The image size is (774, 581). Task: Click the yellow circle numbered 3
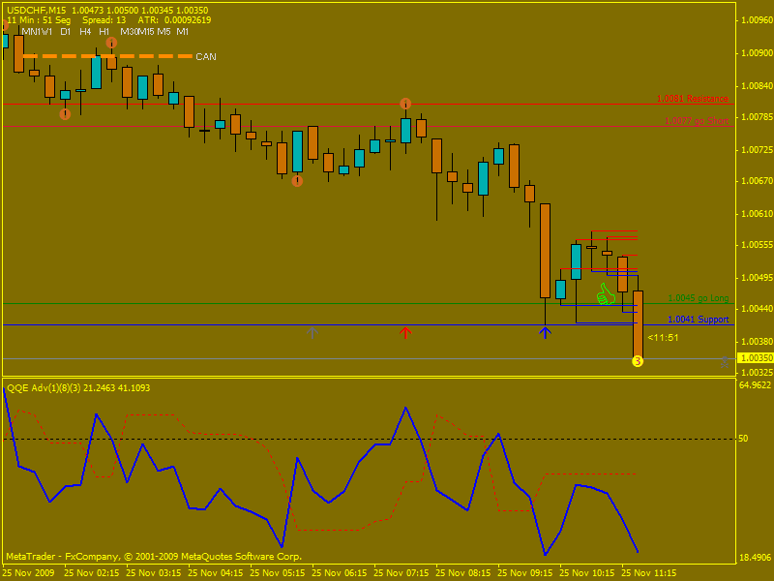638,361
